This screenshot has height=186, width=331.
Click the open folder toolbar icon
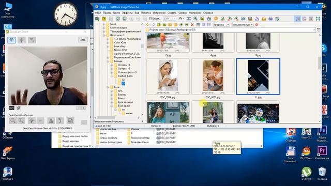tap(104, 19)
